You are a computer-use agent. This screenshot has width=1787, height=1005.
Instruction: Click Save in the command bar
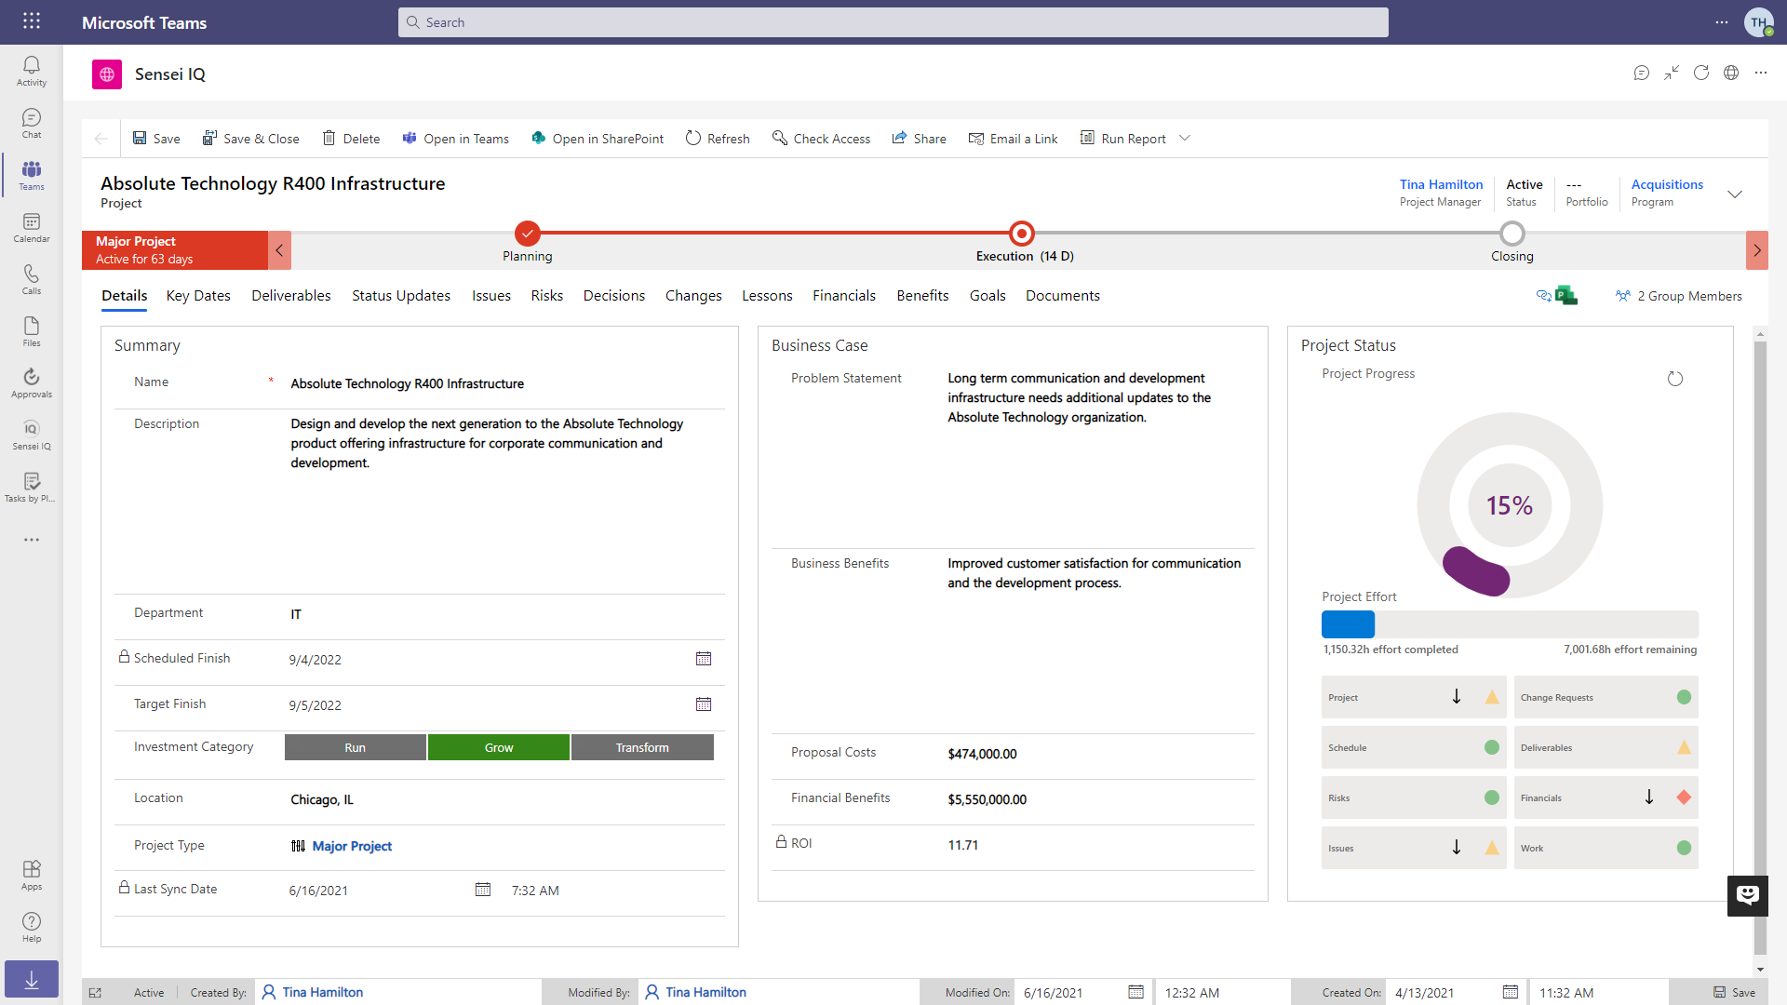156,139
